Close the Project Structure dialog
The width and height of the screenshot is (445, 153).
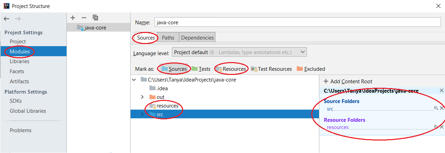438,6
